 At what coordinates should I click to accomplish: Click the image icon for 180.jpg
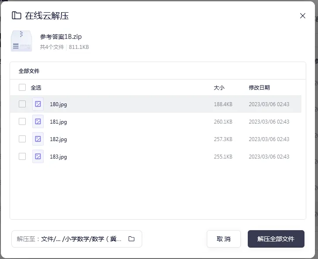38,104
